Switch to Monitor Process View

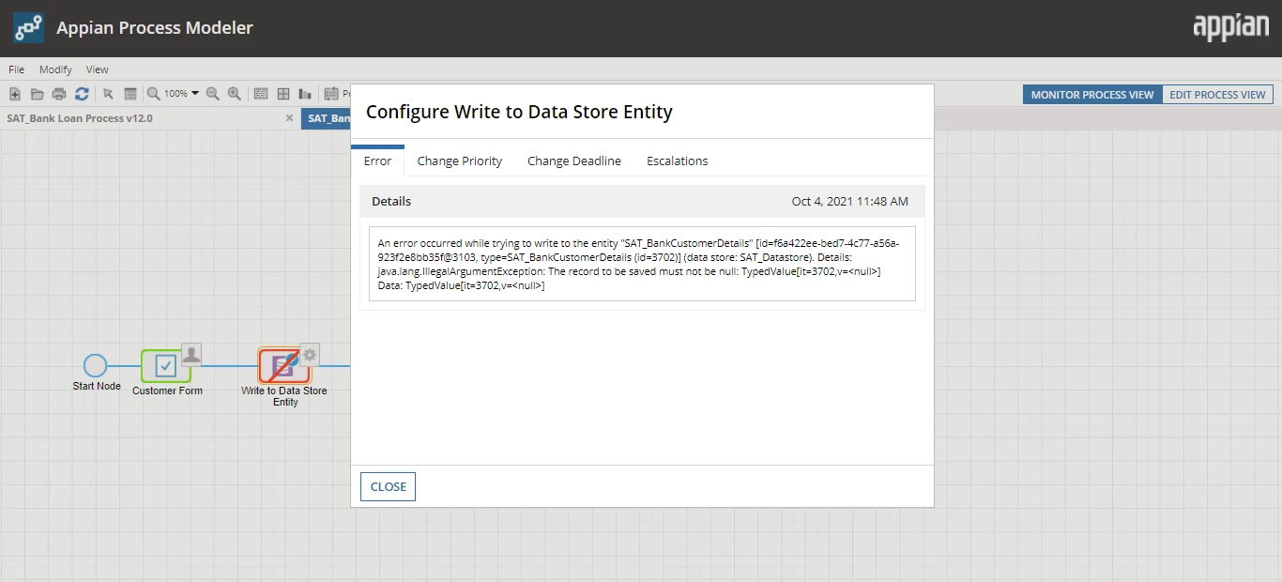[1092, 95]
